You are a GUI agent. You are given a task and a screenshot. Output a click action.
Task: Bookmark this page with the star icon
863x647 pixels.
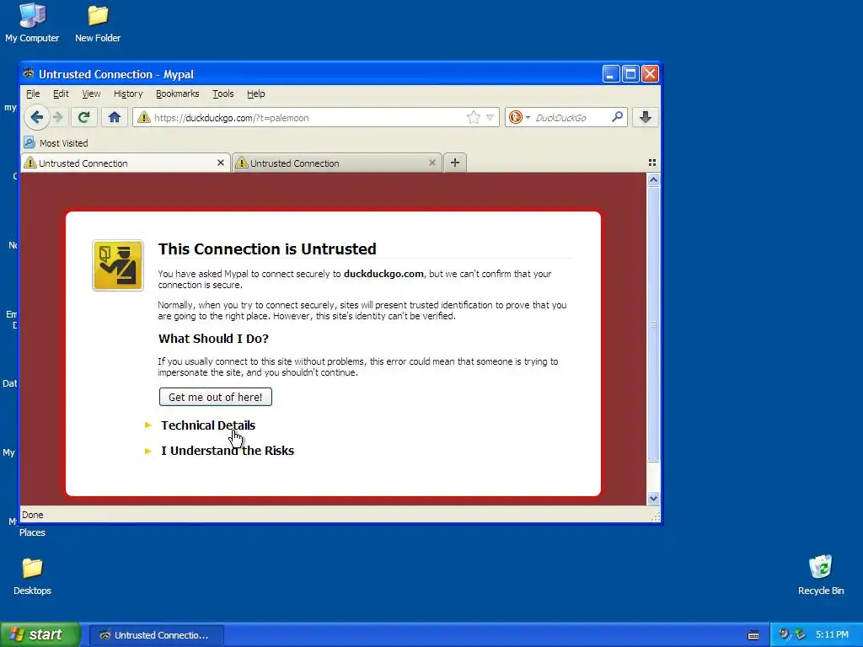click(474, 117)
